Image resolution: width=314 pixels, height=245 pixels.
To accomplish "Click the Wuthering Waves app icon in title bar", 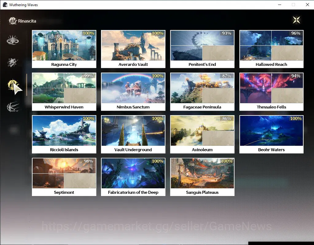I will 5,5.
